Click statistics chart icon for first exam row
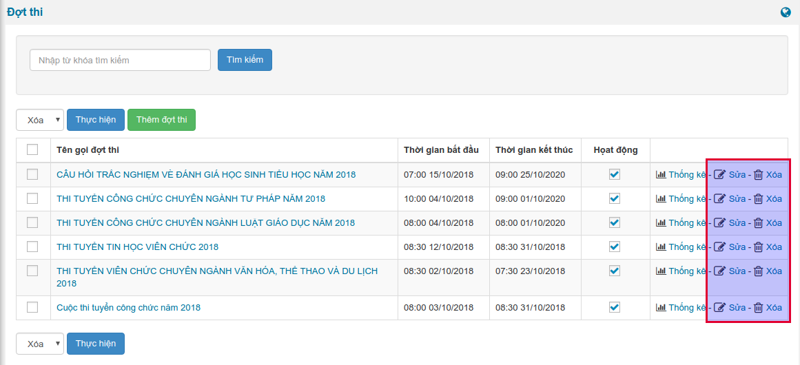Image resolution: width=800 pixels, height=365 pixels. (x=660, y=175)
